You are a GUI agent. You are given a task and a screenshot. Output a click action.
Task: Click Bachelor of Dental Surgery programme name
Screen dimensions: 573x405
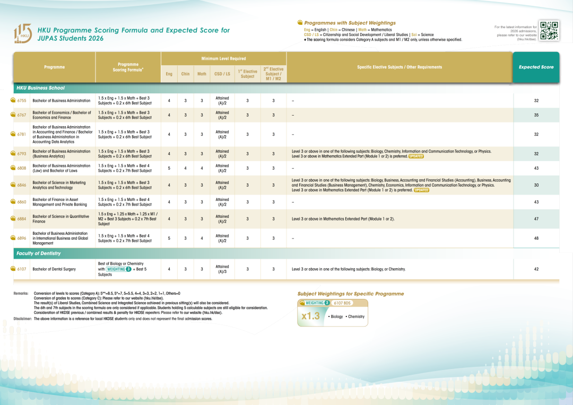54,269
